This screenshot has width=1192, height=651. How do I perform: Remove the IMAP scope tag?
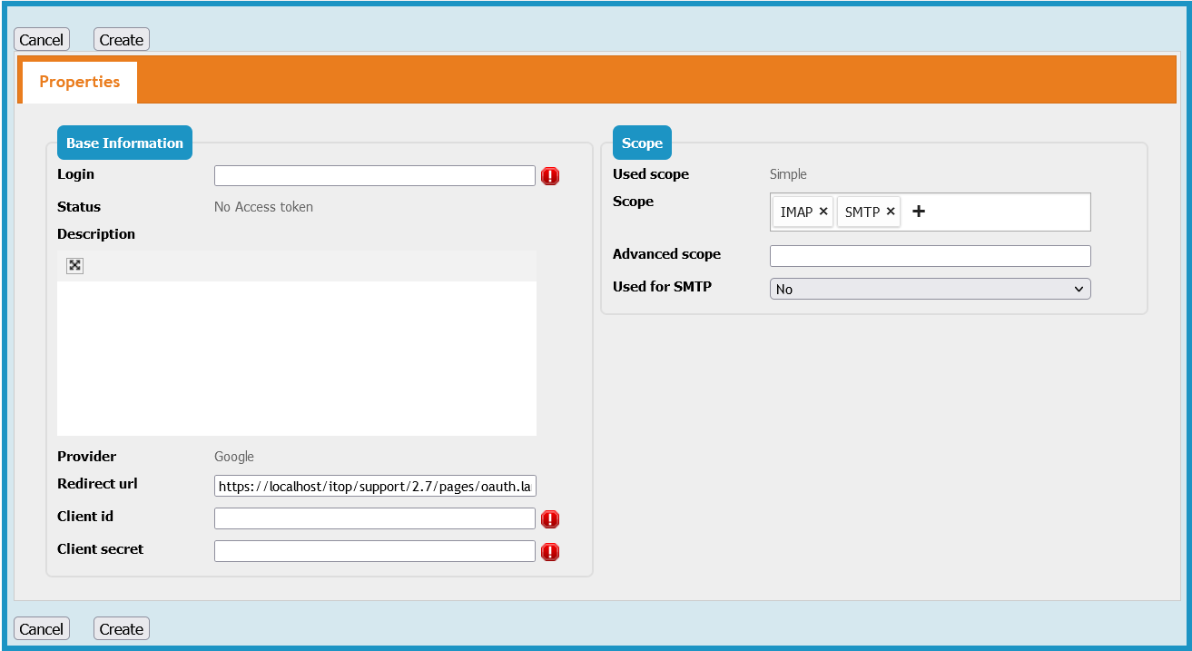click(823, 212)
